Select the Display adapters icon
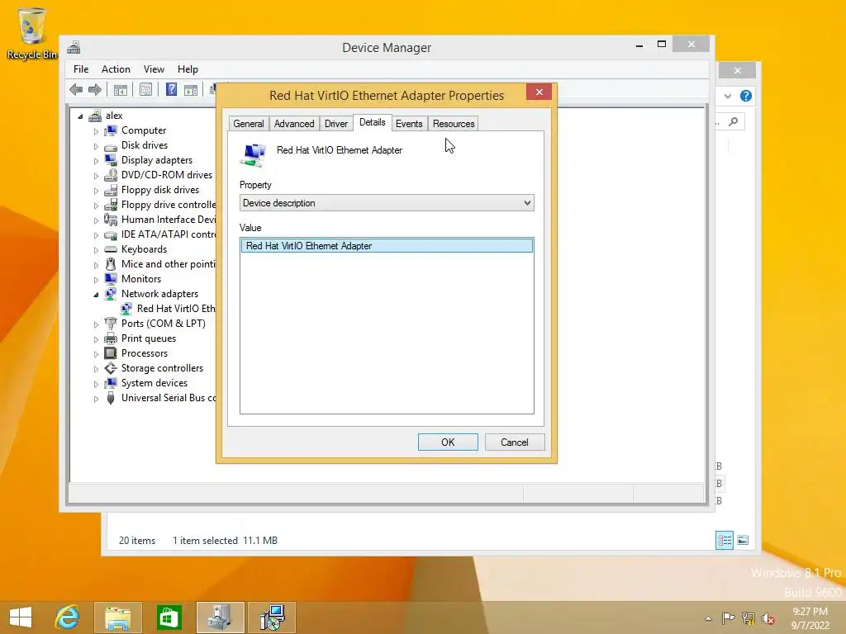The height and width of the screenshot is (634, 846). click(111, 160)
